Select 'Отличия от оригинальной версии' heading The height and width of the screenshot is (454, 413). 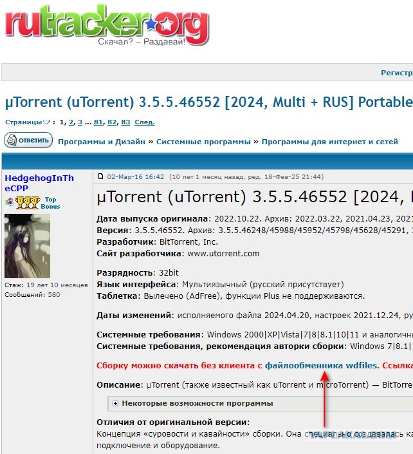coord(173,422)
